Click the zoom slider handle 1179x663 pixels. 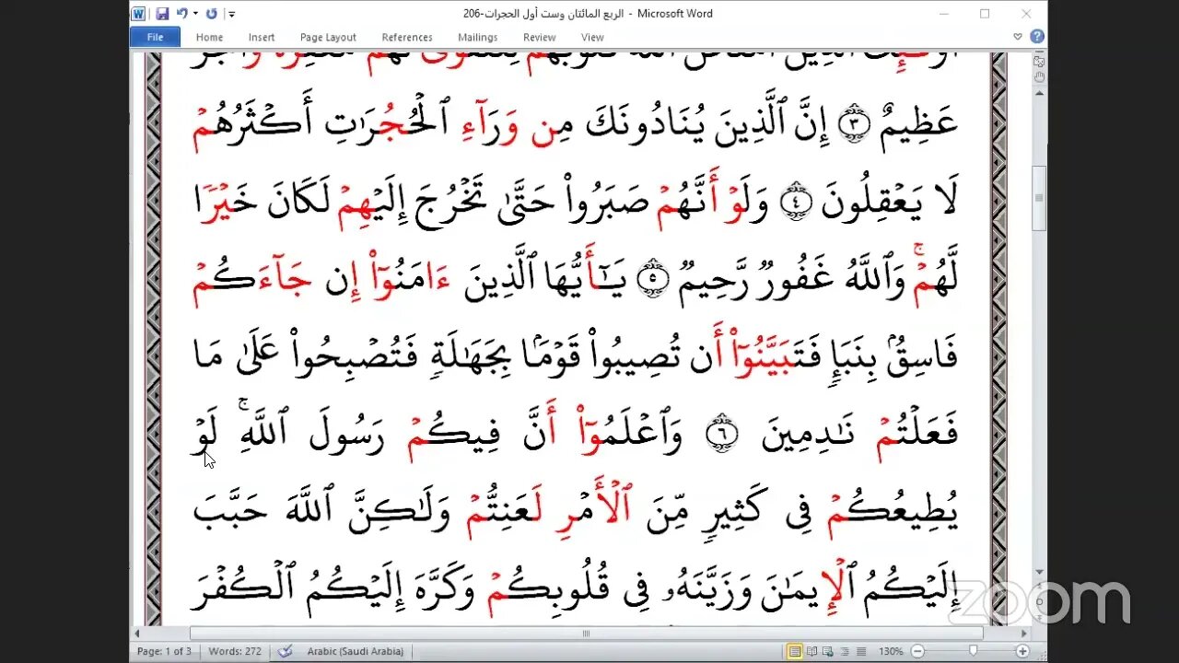(x=975, y=651)
